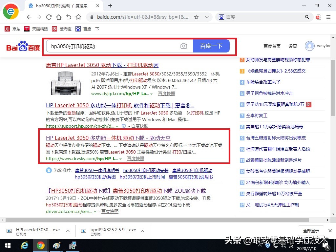
Task: Open Baidu 设置 settings menu
Action: [x=292, y=46]
